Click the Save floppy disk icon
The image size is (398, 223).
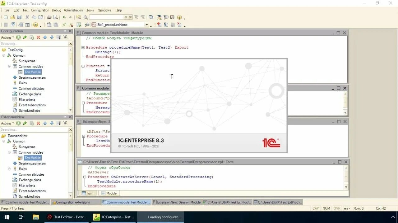[x=19, y=17]
